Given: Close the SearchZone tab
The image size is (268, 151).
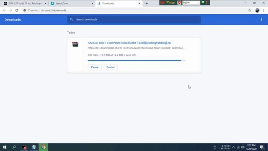Looking at the screenshot, I should (x=92, y=3).
